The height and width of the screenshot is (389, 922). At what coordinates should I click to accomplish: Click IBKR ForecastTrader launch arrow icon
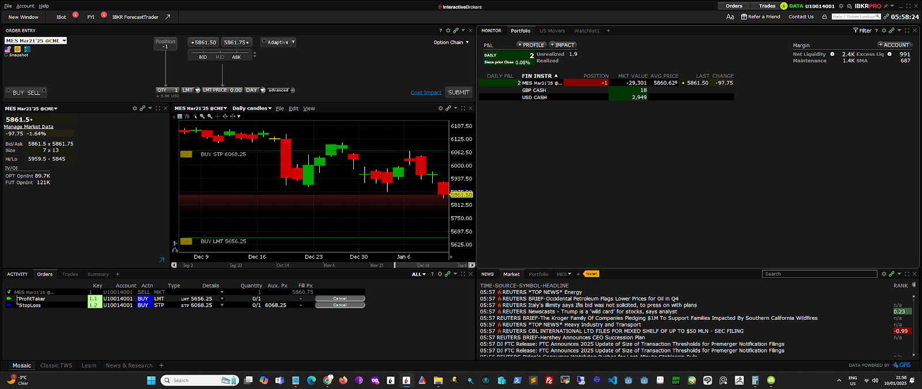(168, 17)
